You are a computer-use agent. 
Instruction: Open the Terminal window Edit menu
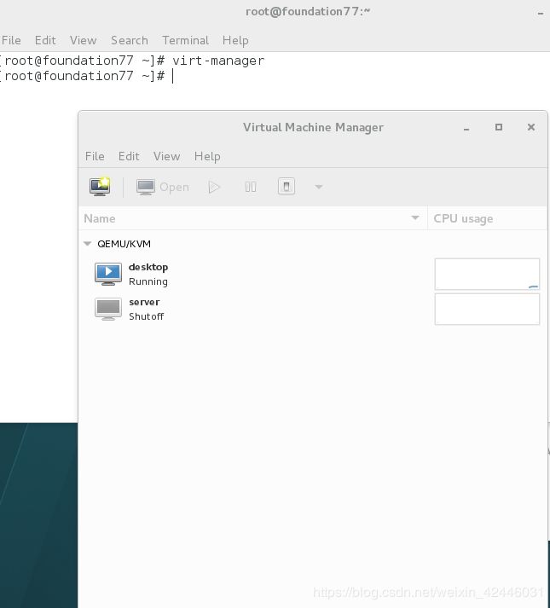(45, 40)
